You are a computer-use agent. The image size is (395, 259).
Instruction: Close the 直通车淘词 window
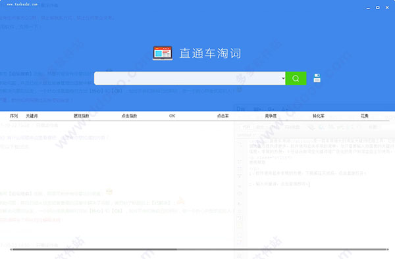point(387,7)
